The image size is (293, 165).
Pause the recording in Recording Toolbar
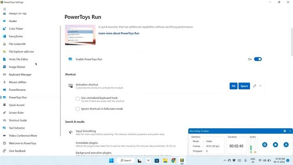point(265,145)
